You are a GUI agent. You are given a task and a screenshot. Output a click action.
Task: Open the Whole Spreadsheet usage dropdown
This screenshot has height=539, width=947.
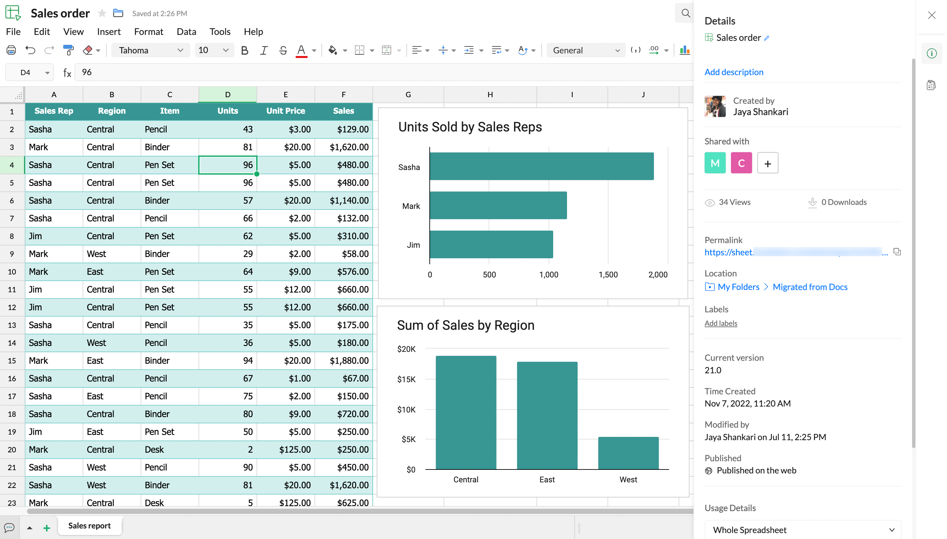click(x=803, y=530)
